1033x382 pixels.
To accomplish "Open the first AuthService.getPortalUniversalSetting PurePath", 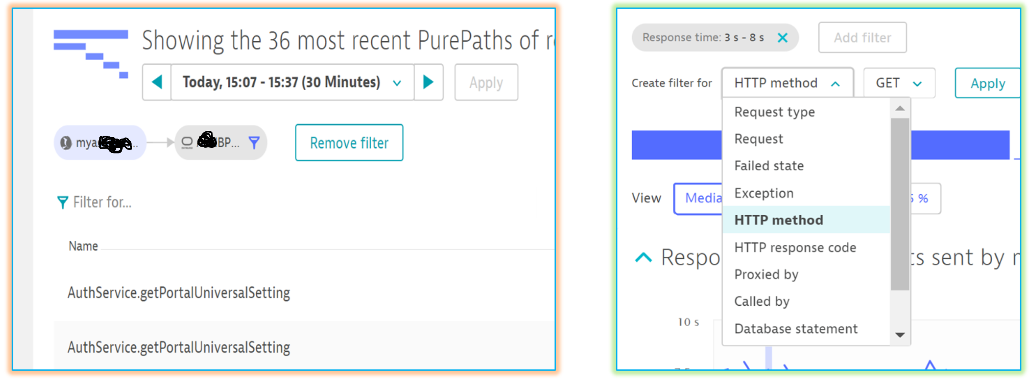I will [x=179, y=292].
